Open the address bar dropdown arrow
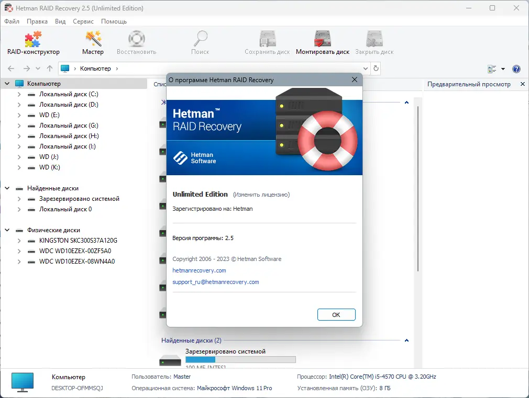529x398 pixels. pyautogui.click(x=366, y=68)
